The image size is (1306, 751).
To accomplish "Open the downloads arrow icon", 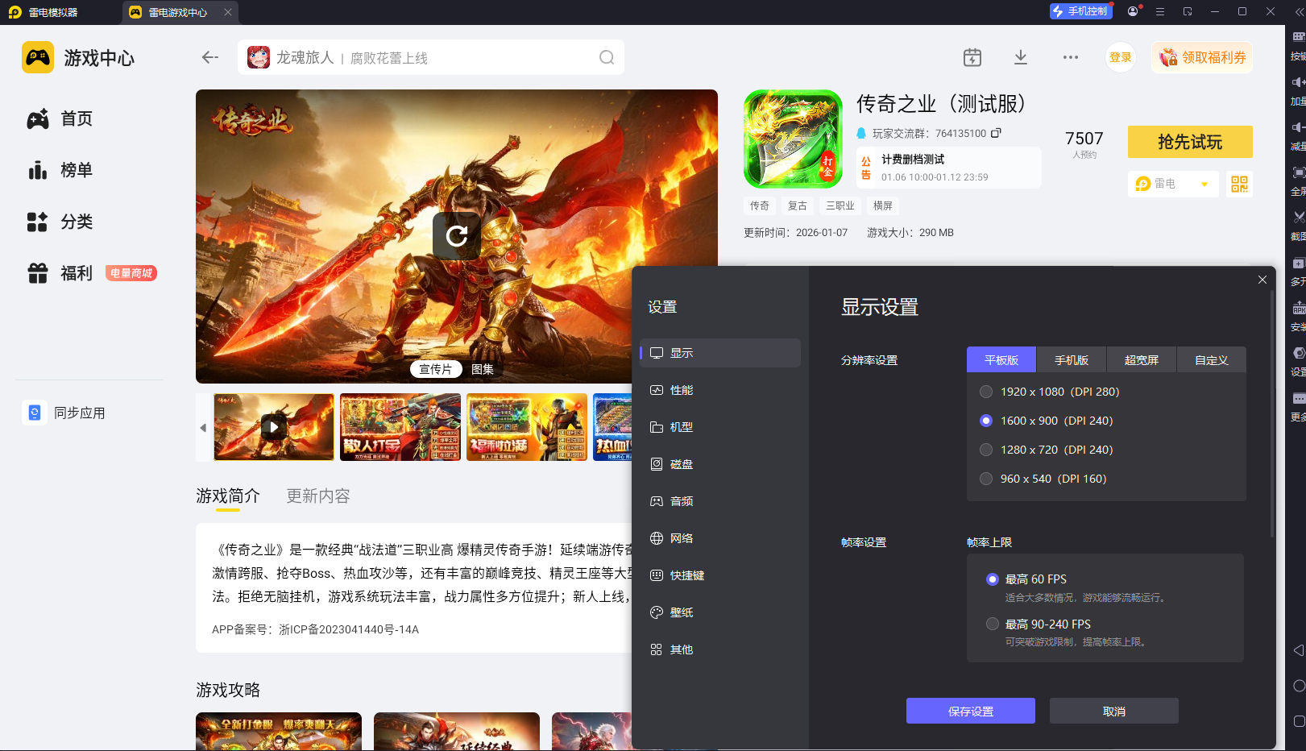I will pos(1021,57).
